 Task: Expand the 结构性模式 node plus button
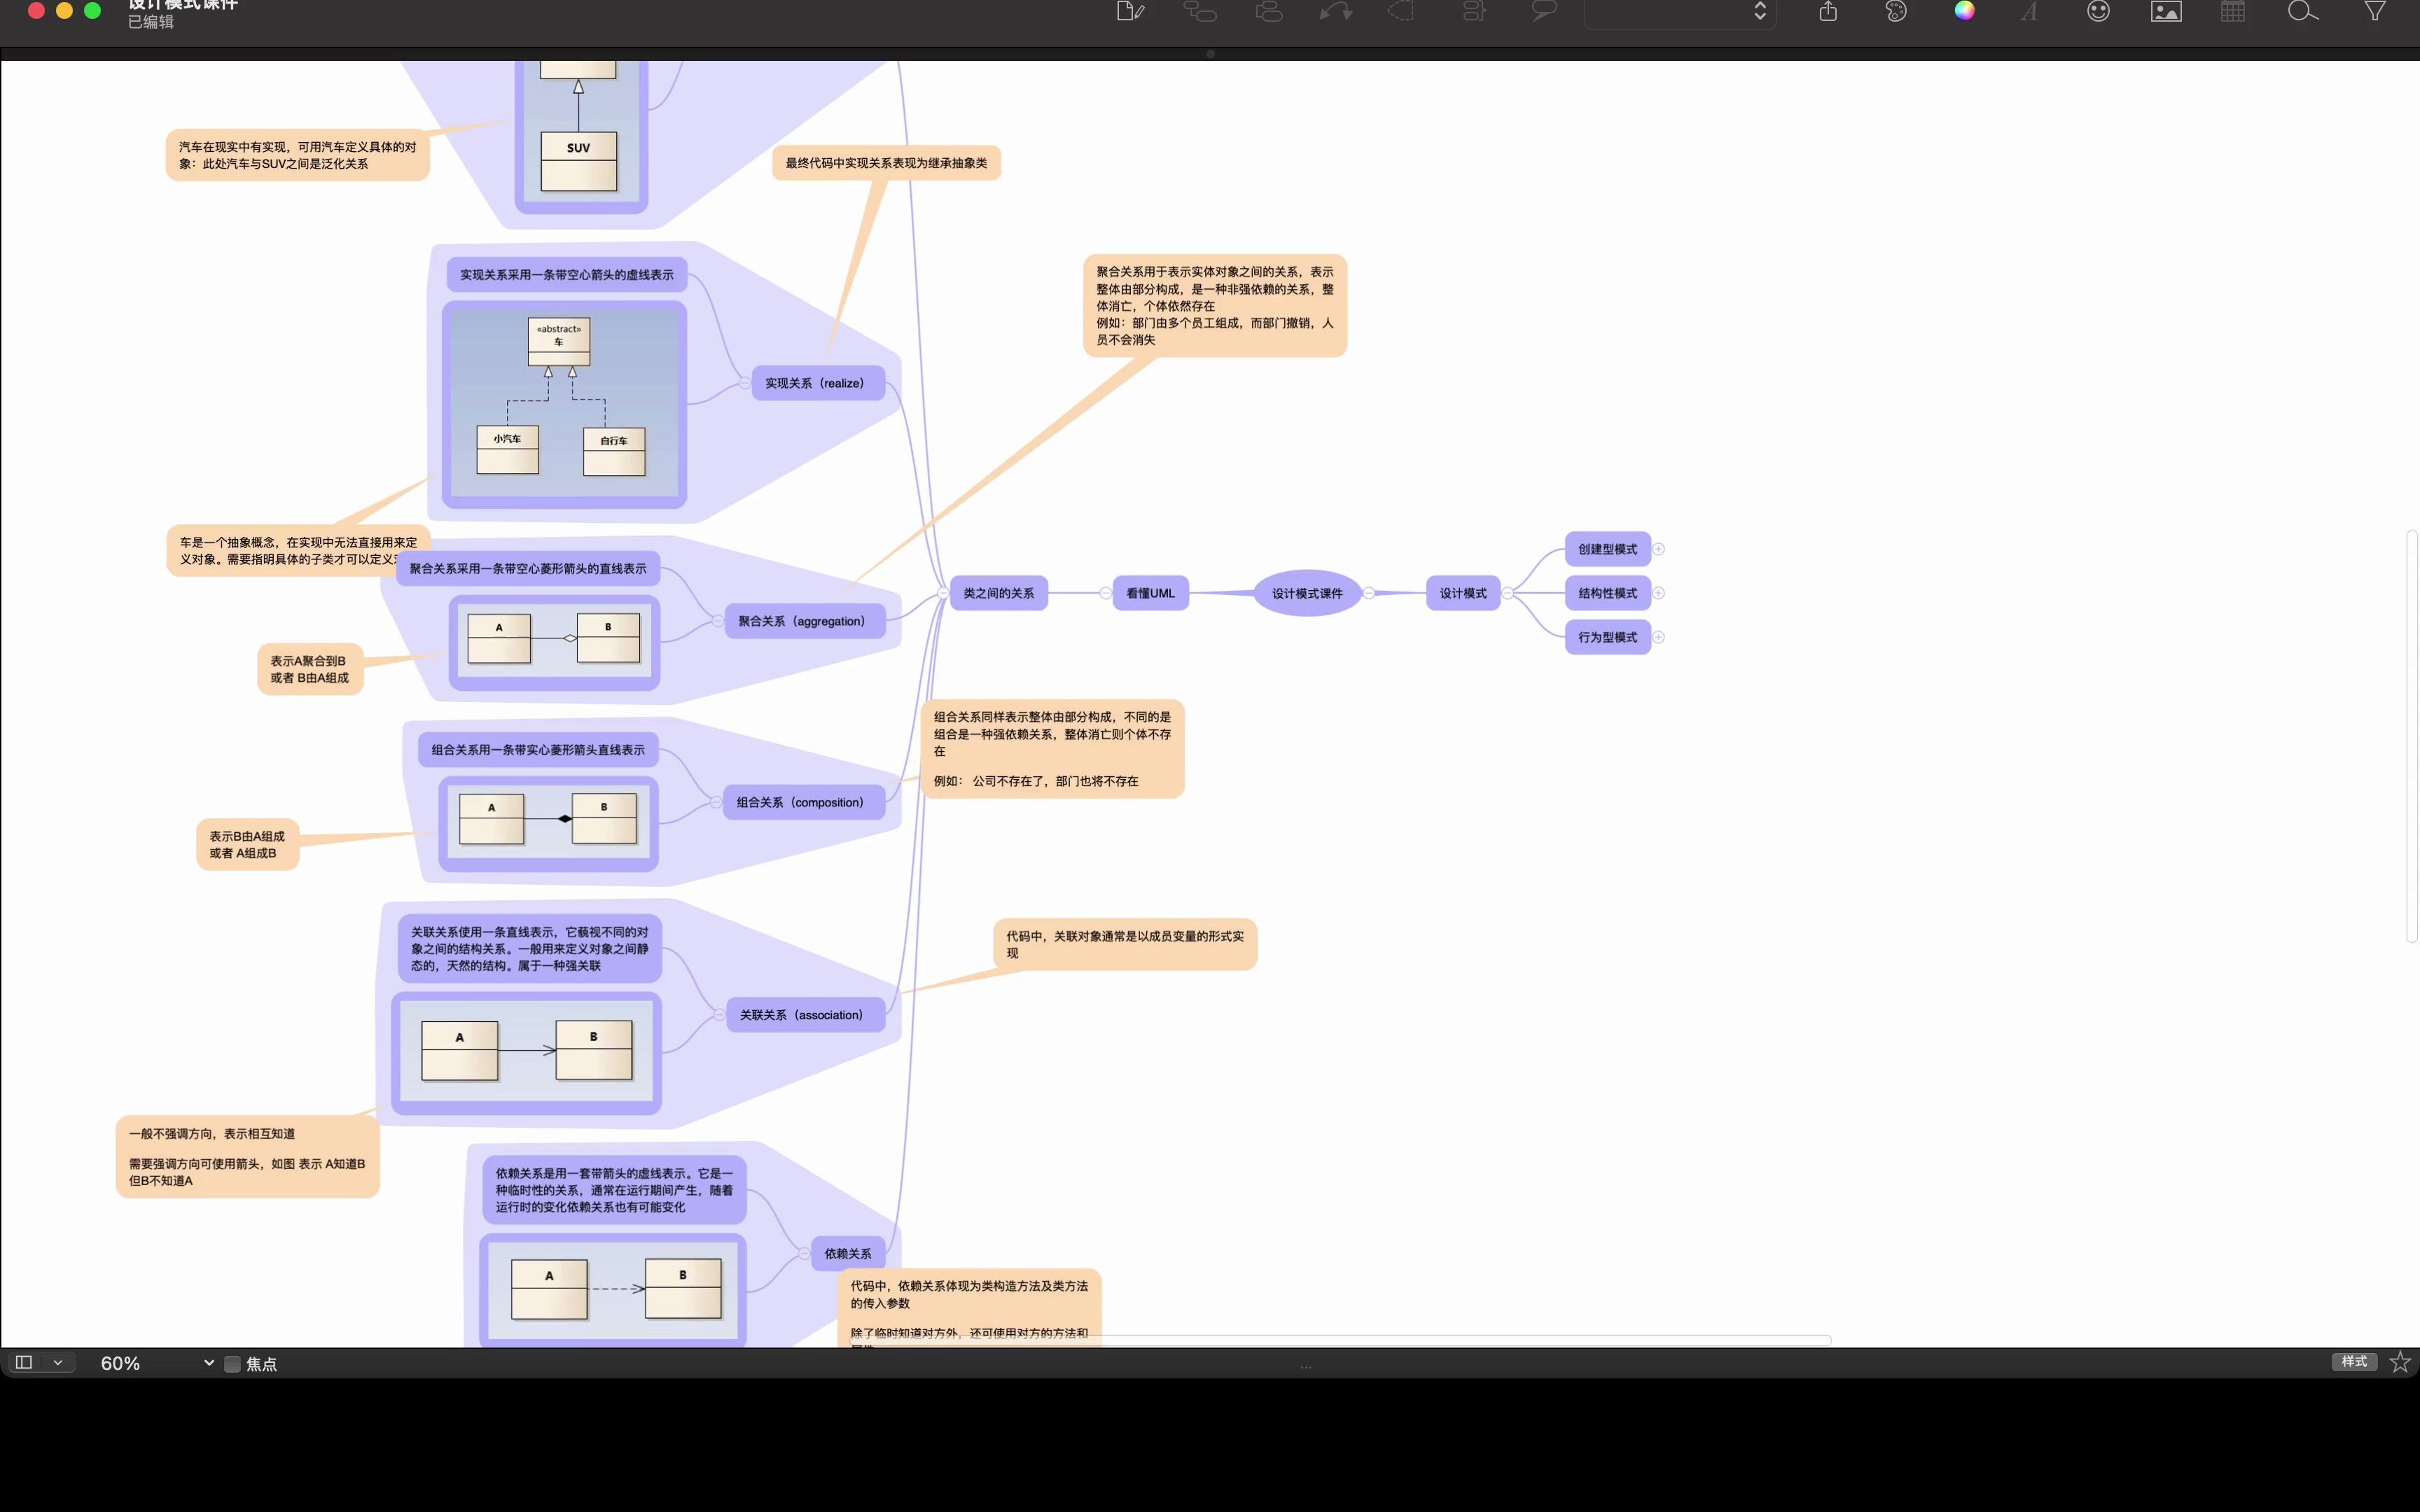(x=1658, y=593)
